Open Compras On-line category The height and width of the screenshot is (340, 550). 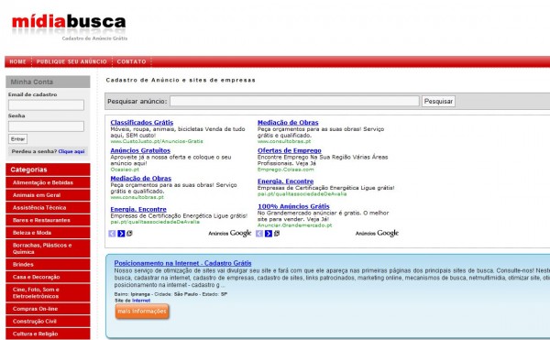48,309
